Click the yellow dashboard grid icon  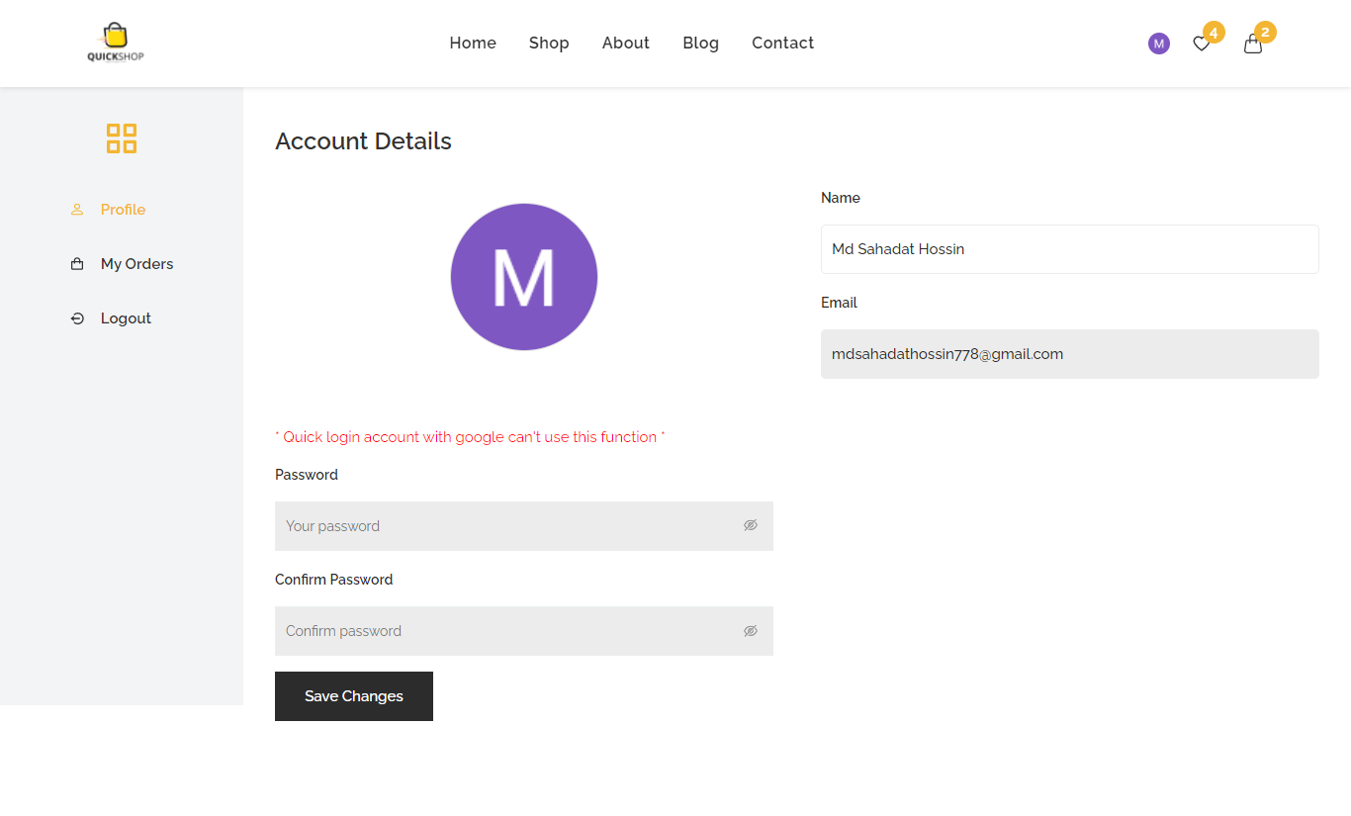122,138
